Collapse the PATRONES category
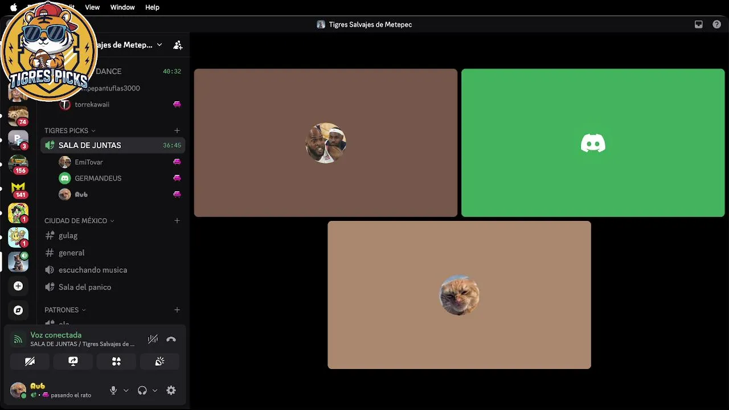Image resolution: width=729 pixels, height=410 pixels. pyautogui.click(x=65, y=310)
